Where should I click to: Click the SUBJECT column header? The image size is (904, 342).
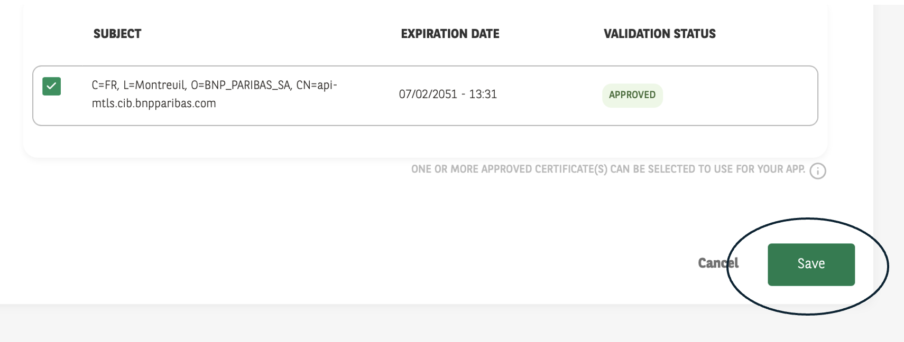[117, 34]
